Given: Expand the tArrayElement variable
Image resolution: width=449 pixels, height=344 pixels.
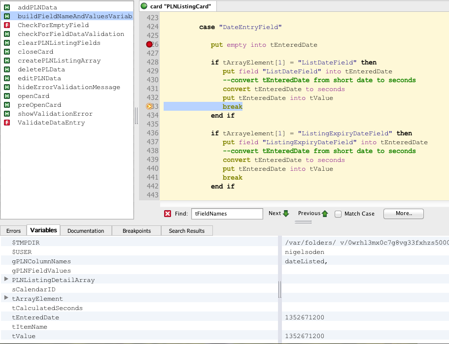Looking at the screenshot, I should click(6, 298).
